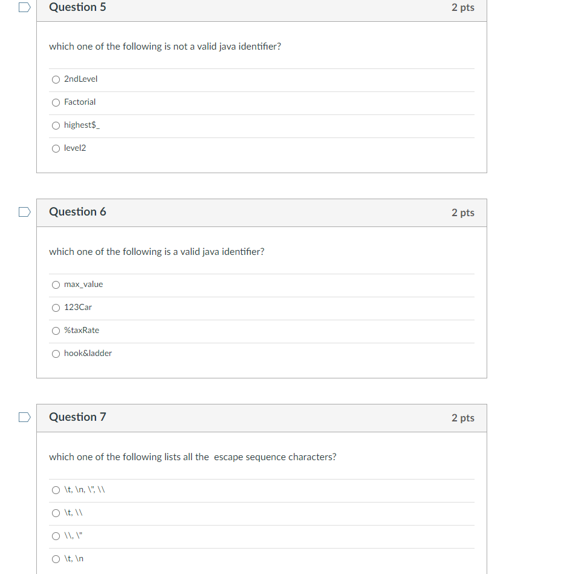Flag Question 7 with the bookmark icon
564x574 pixels.
point(25,417)
